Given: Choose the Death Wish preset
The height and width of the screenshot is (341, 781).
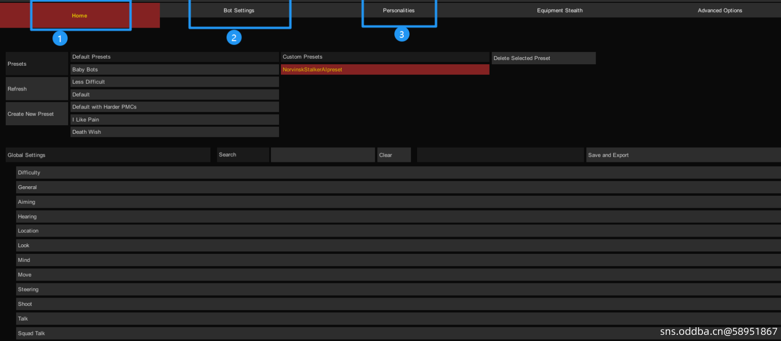Looking at the screenshot, I should point(174,132).
